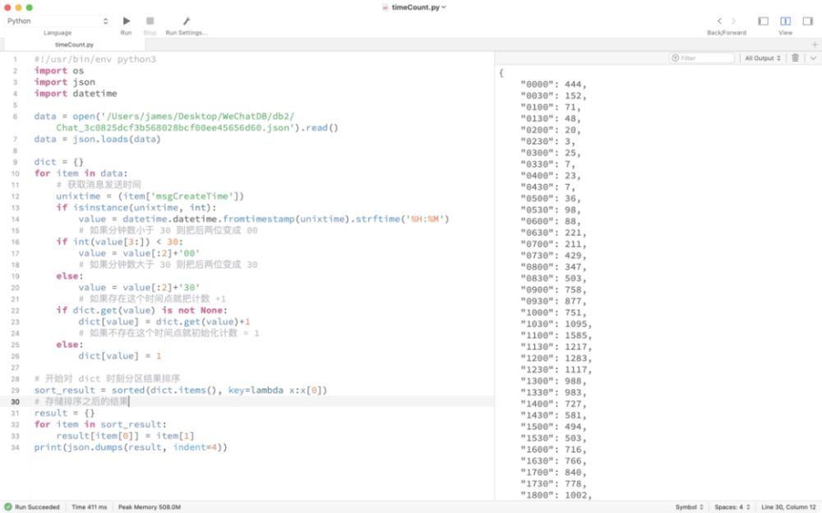Open Run Settings wrench icon

[x=186, y=21]
